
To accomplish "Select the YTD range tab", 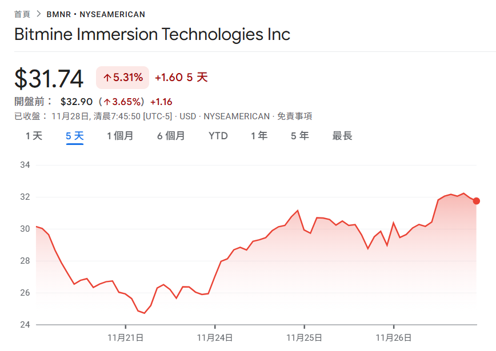I will coord(218,136).
